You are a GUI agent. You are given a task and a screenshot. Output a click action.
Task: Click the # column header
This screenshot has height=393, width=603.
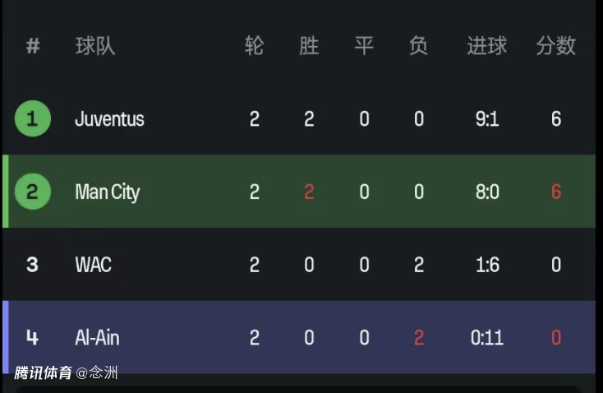coord(33,46)
